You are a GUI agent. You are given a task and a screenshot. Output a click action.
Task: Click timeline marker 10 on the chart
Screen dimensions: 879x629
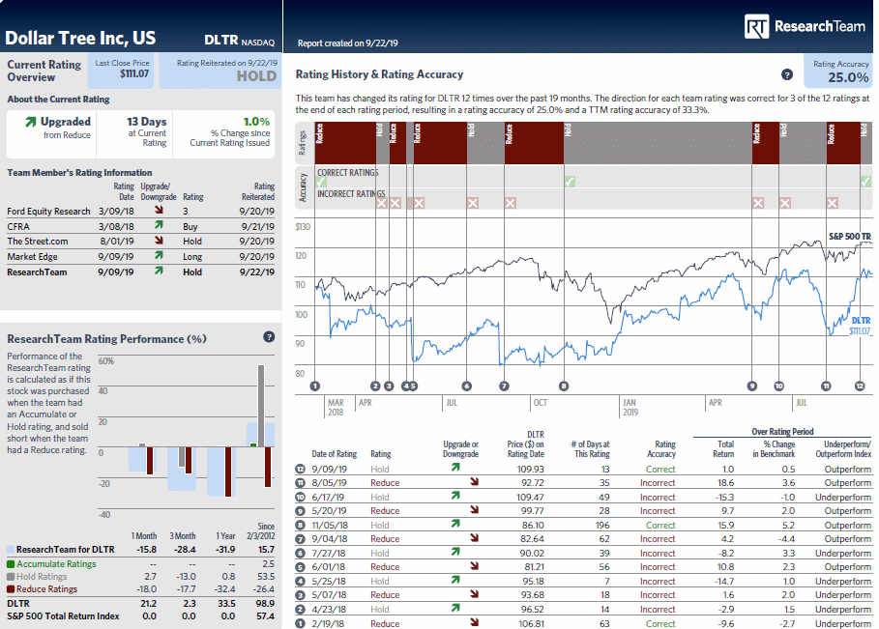778,386
